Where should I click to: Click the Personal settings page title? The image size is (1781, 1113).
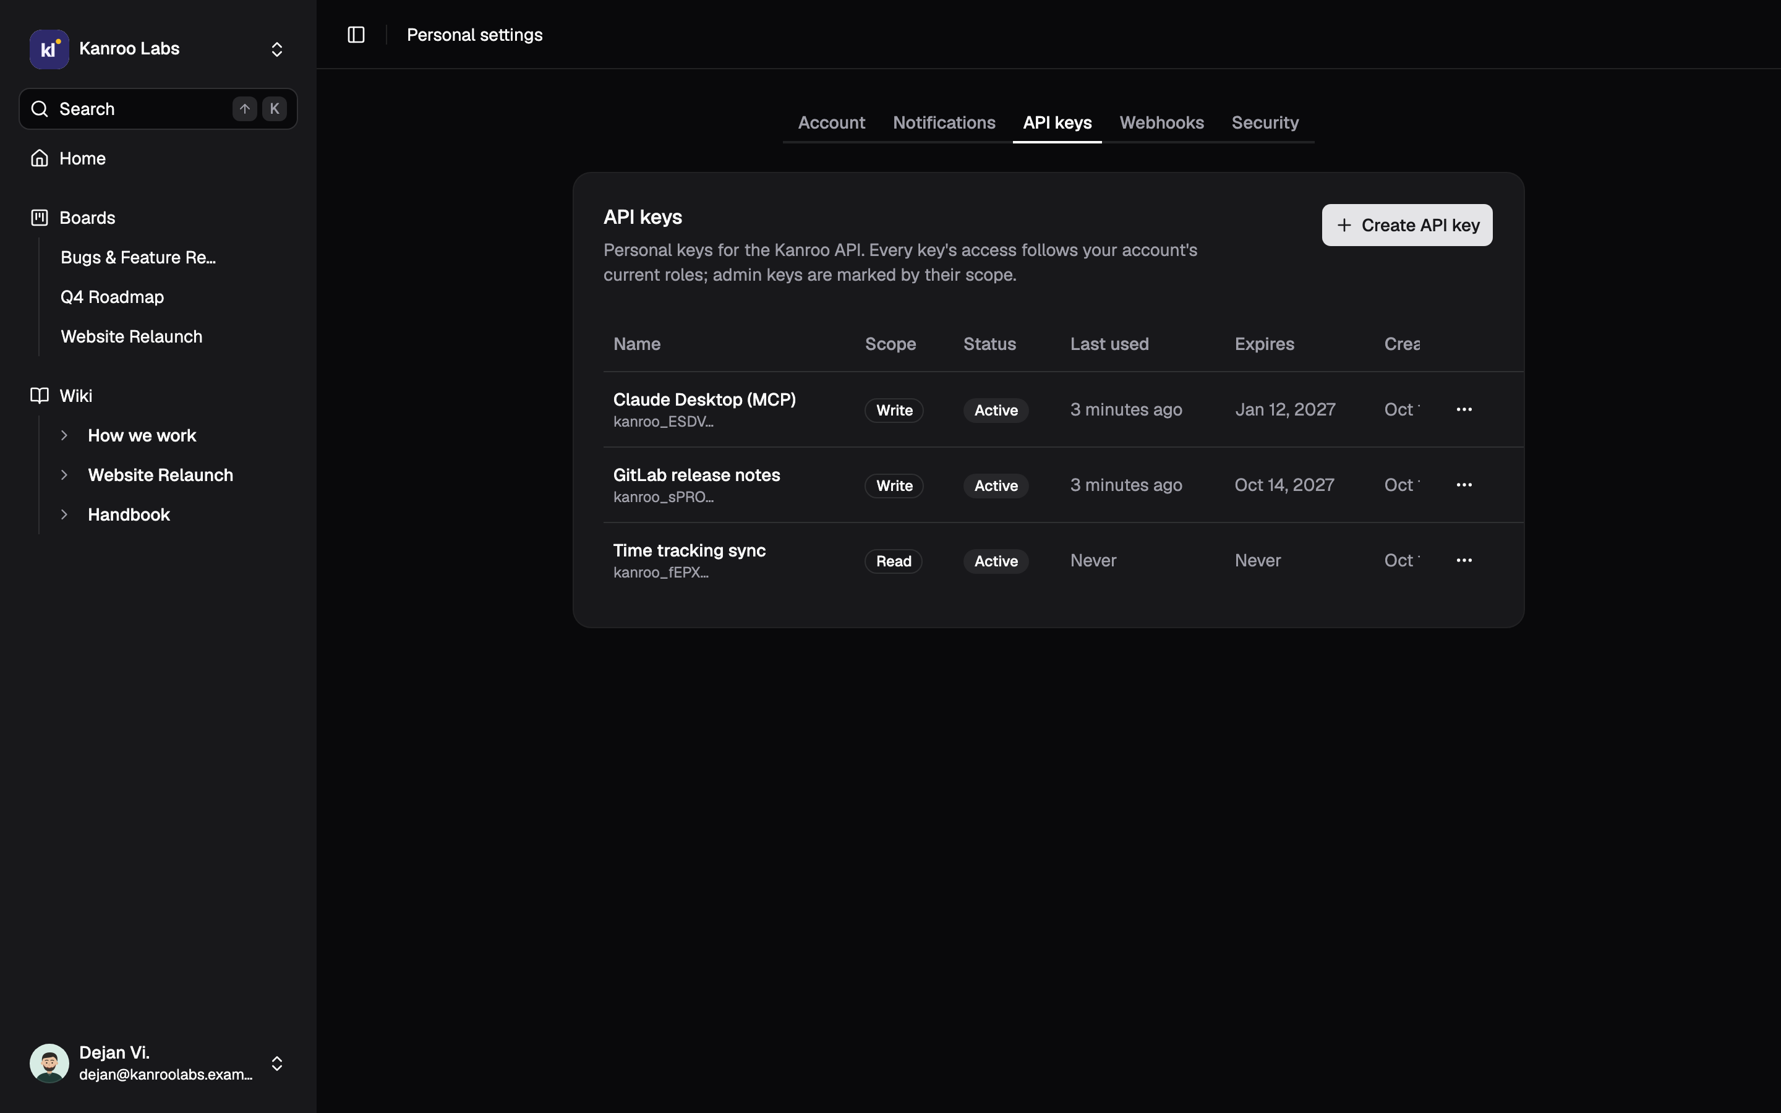pyautogui.click(x=475, y=35)
